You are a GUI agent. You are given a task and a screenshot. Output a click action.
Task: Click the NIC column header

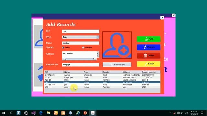click(x=54, y=72)
